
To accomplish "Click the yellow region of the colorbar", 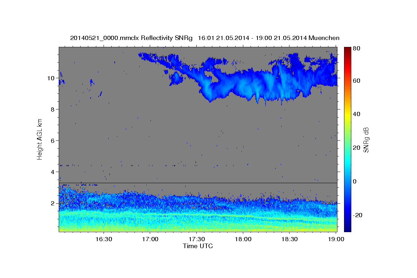I will coord(347,116).
